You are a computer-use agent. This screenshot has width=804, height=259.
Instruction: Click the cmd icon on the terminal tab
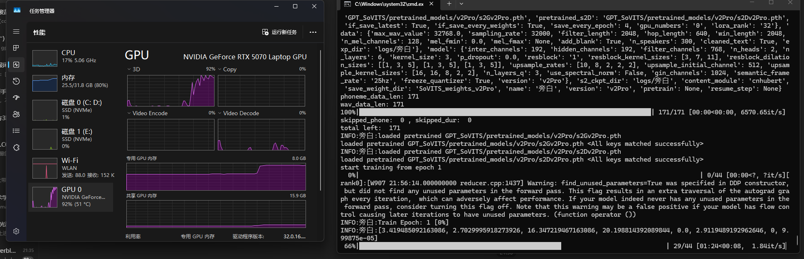coord(347,4)
